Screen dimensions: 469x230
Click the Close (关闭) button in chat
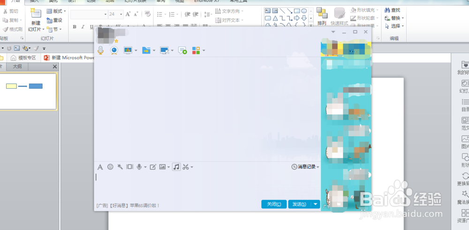[274, 204]
